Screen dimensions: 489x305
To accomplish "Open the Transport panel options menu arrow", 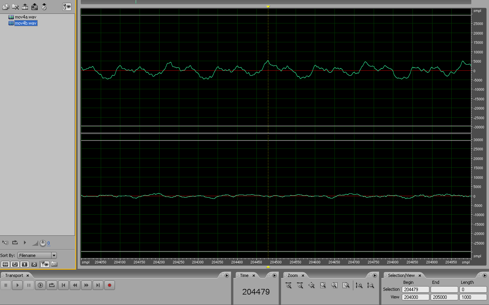I will [x=227, y=275].
